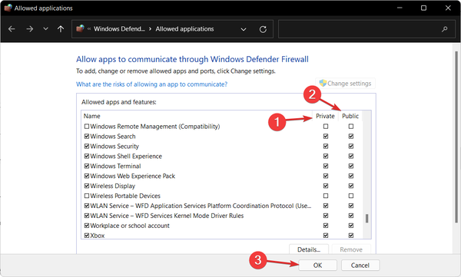Click the Back navigation arrow

(x=12, y=29)
